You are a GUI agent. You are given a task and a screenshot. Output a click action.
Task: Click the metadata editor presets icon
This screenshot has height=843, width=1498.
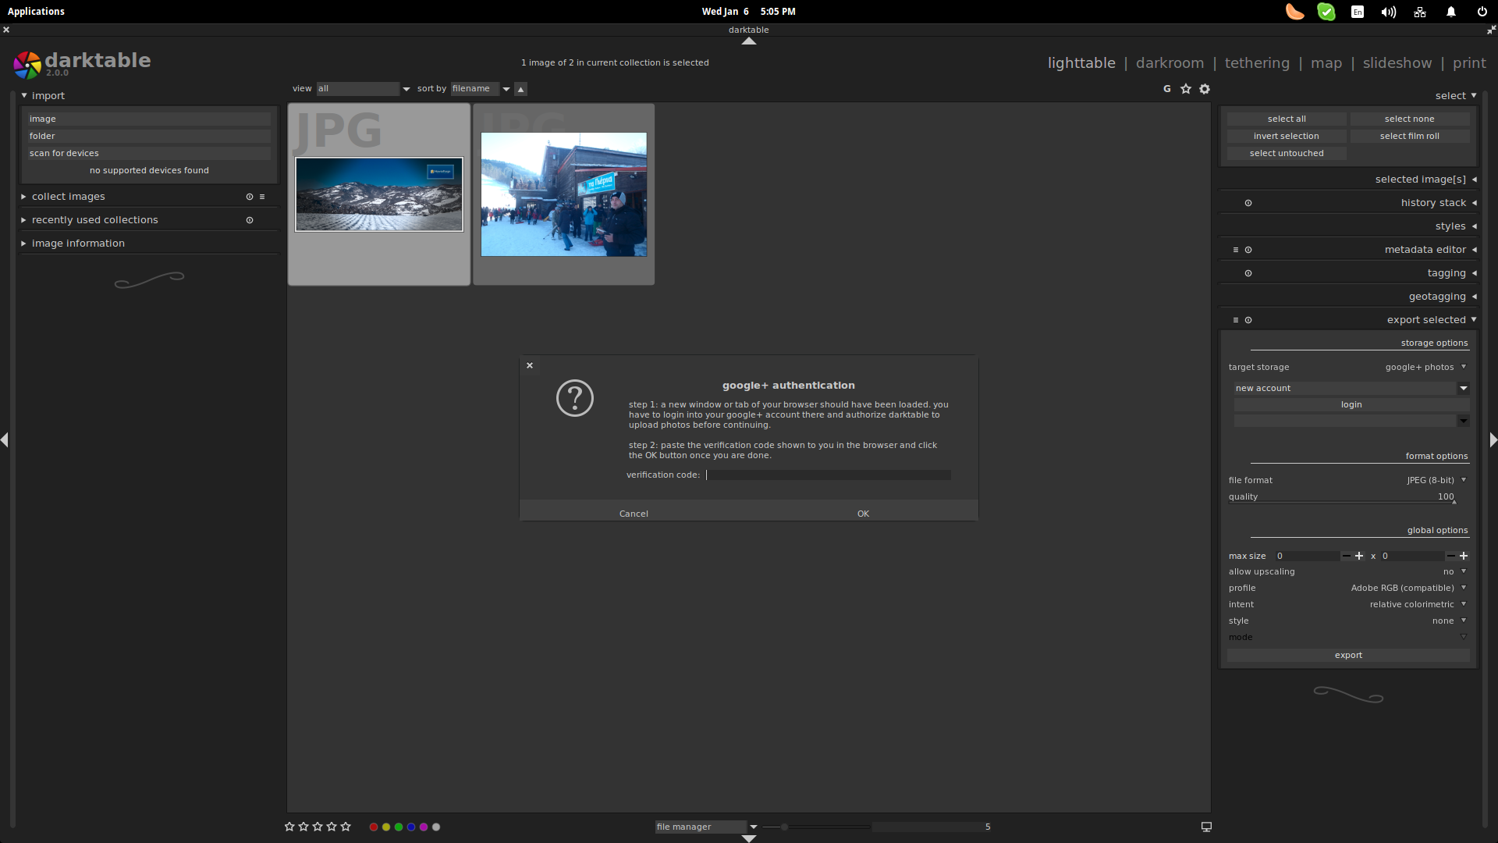pyautogui.click(x=1235, y=250)
